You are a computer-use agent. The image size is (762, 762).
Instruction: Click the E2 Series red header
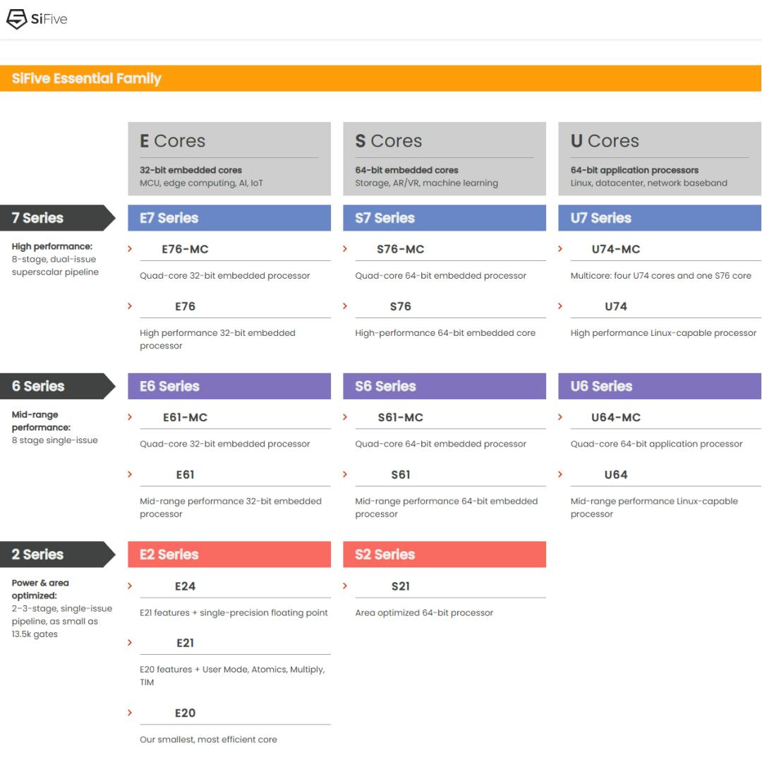[229, 555]
